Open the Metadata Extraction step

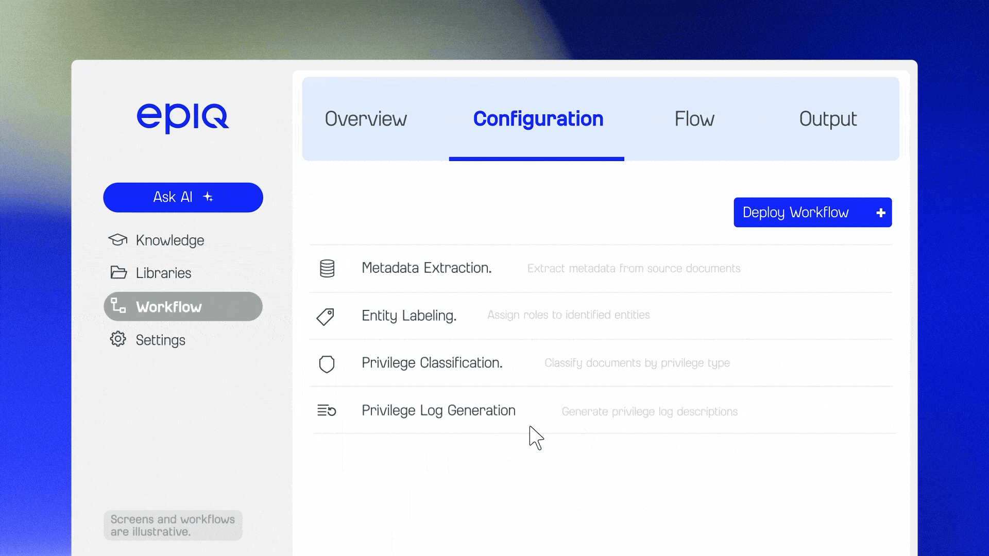coord(427,268)
